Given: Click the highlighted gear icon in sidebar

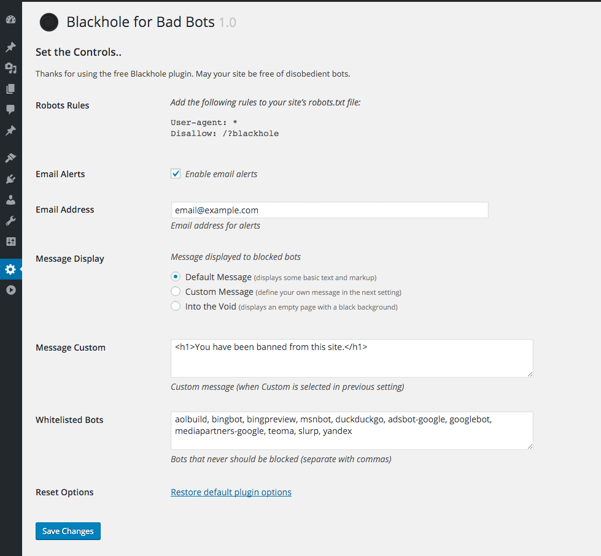Looking at the screenshot, I should pos(10,269).
